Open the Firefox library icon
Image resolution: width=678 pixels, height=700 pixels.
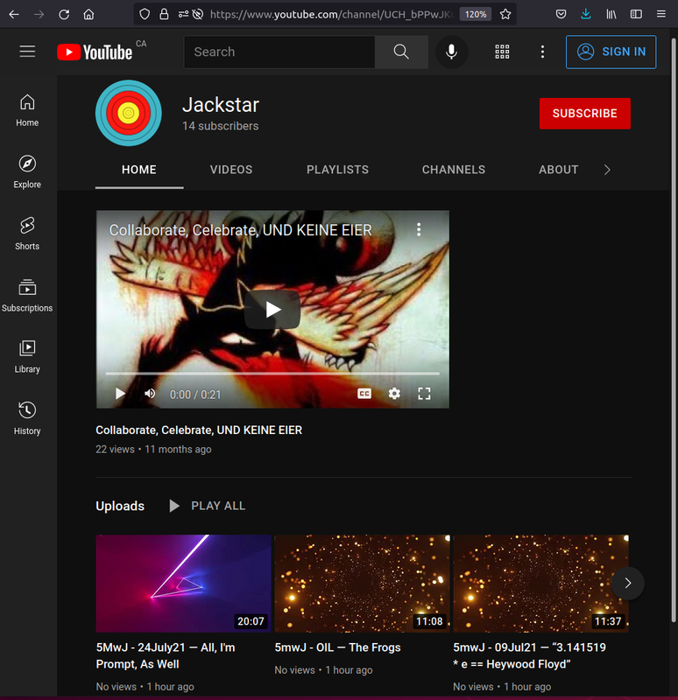[x=611, y=14]
